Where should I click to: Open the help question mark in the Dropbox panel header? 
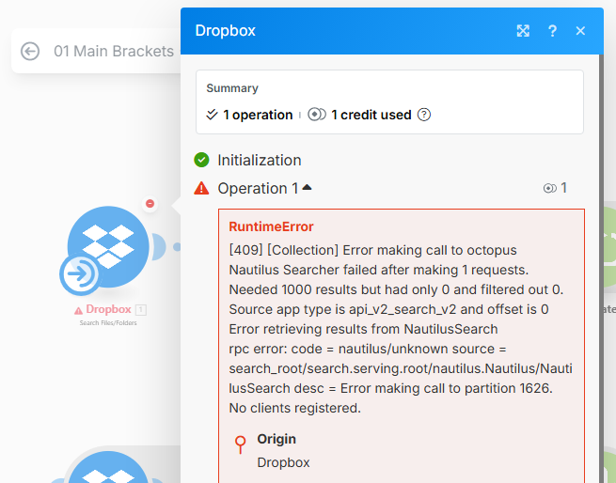point(552,31)
